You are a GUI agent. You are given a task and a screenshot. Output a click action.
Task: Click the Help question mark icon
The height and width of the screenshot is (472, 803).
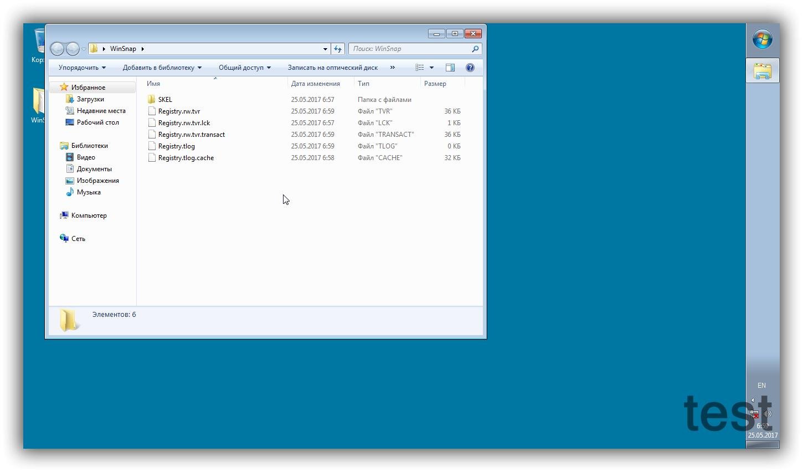pos(470,68)
